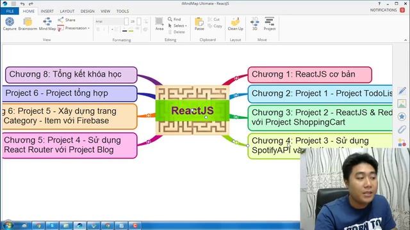The image size is (410, 230).
Task: Expand the Chương 5 branch plus handle
Action: tap(148, 142)
